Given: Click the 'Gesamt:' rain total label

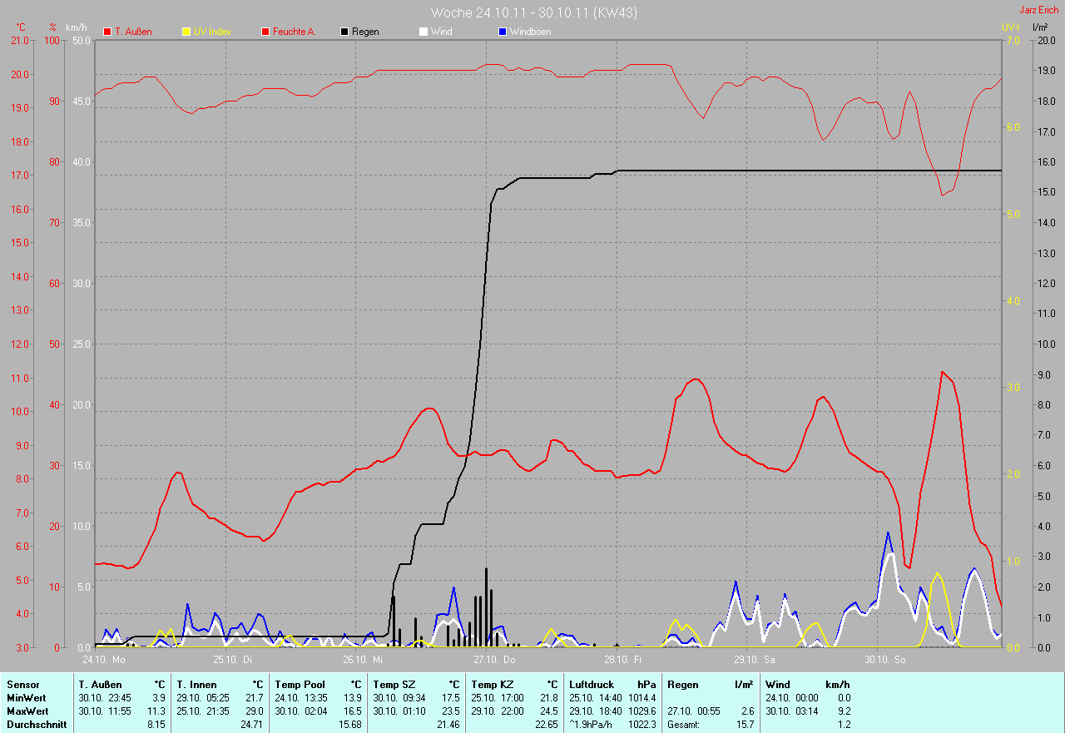Looking at the screenshot, I should 683,725.
